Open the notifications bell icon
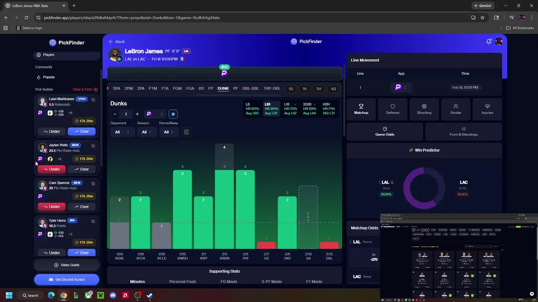Screen dimensions: 538x302 click(x=488, y=42)
